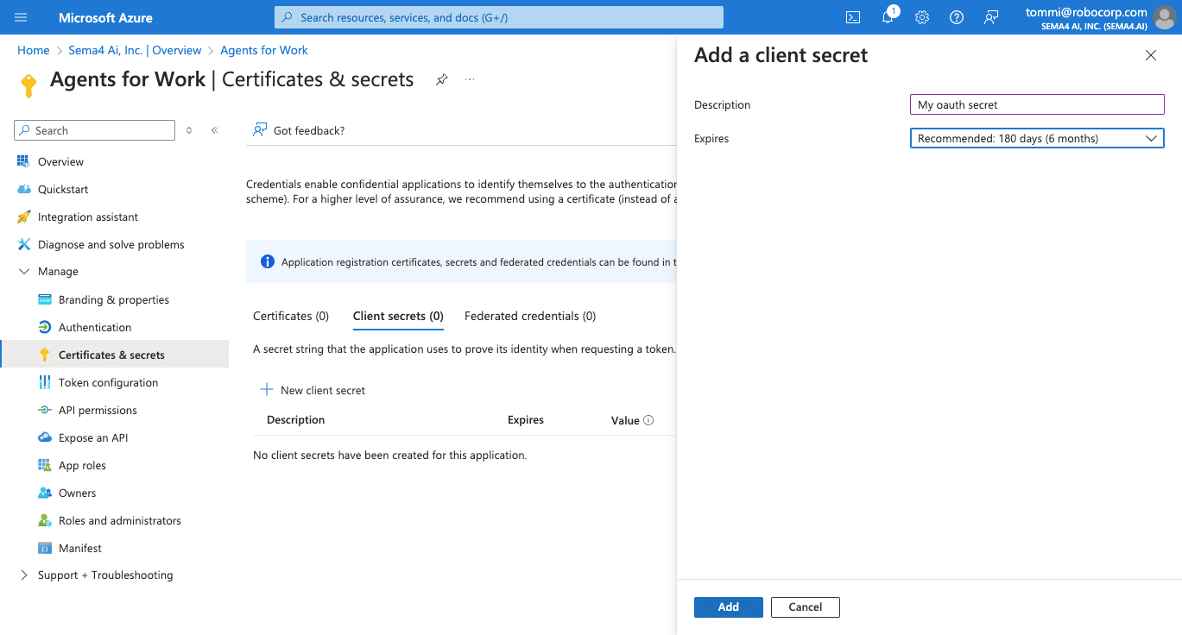The image size is (1182, 635).
Task: Pin the Certificates & secrets page
Action: (x=441, y=79)
